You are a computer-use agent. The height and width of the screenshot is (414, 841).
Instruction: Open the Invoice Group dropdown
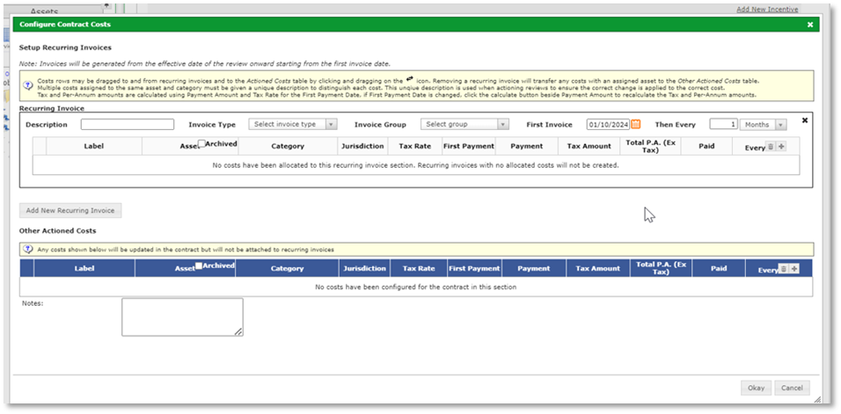tap(464, 124)
